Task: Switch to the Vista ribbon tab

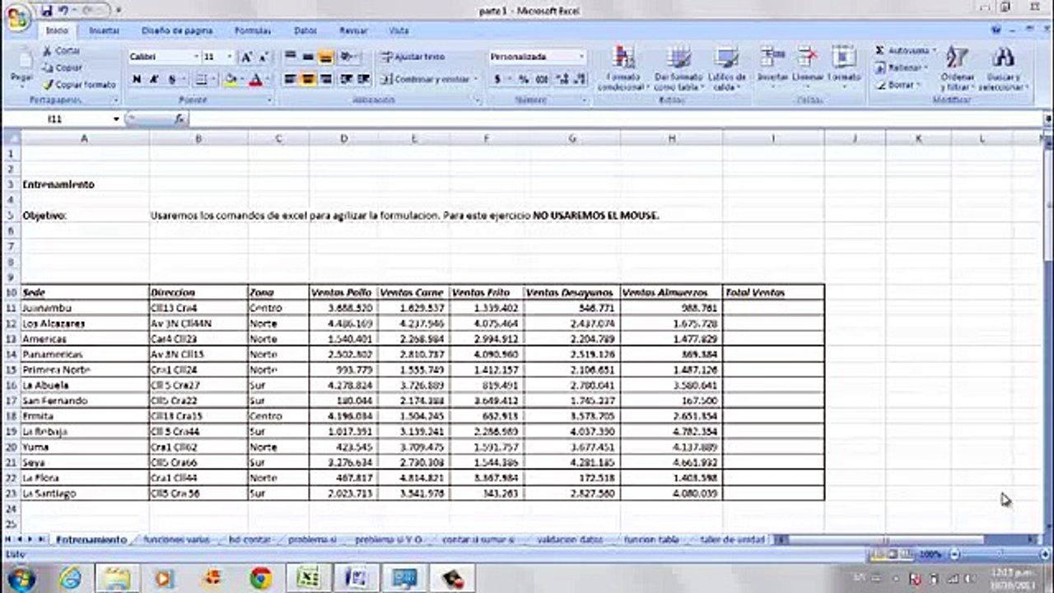Action: [399, 30]
